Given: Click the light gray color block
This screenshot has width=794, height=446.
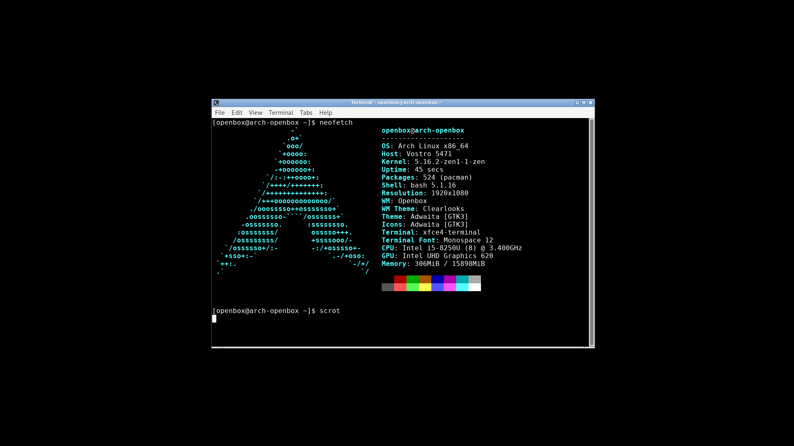Looking at the screenshot, I should [475, 279].
